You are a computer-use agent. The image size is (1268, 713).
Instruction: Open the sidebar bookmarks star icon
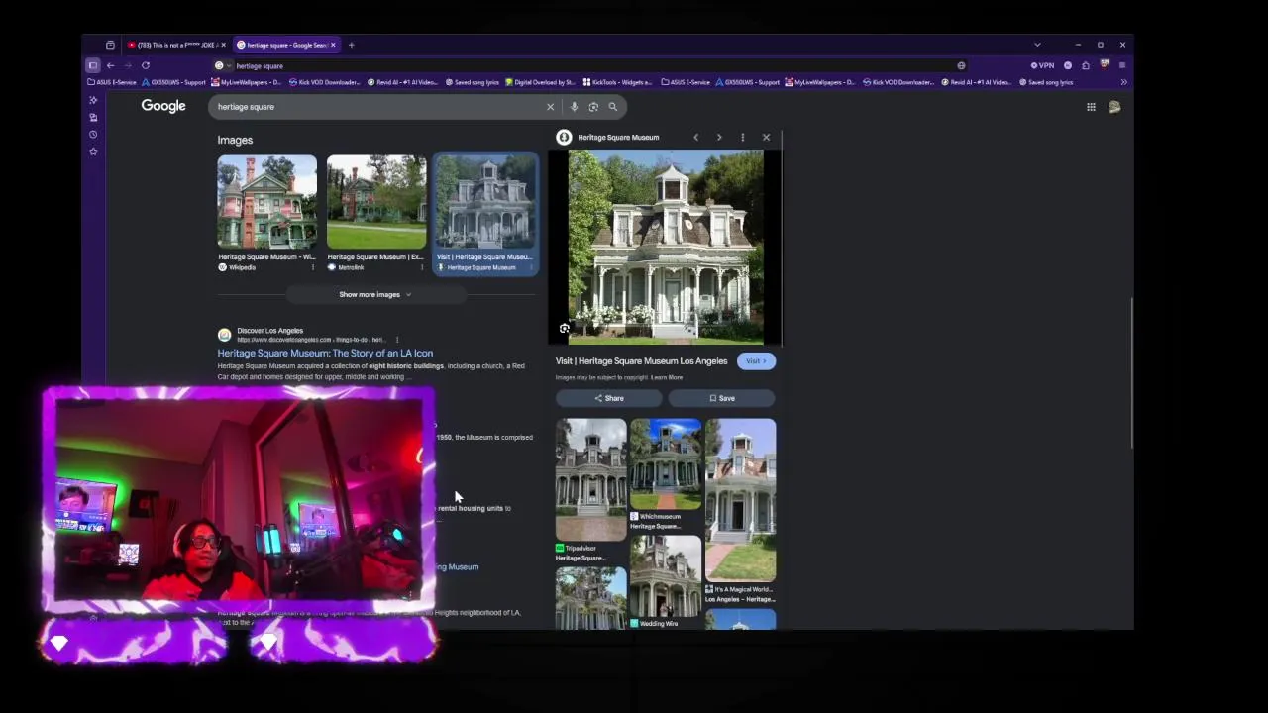click(93, 152)
